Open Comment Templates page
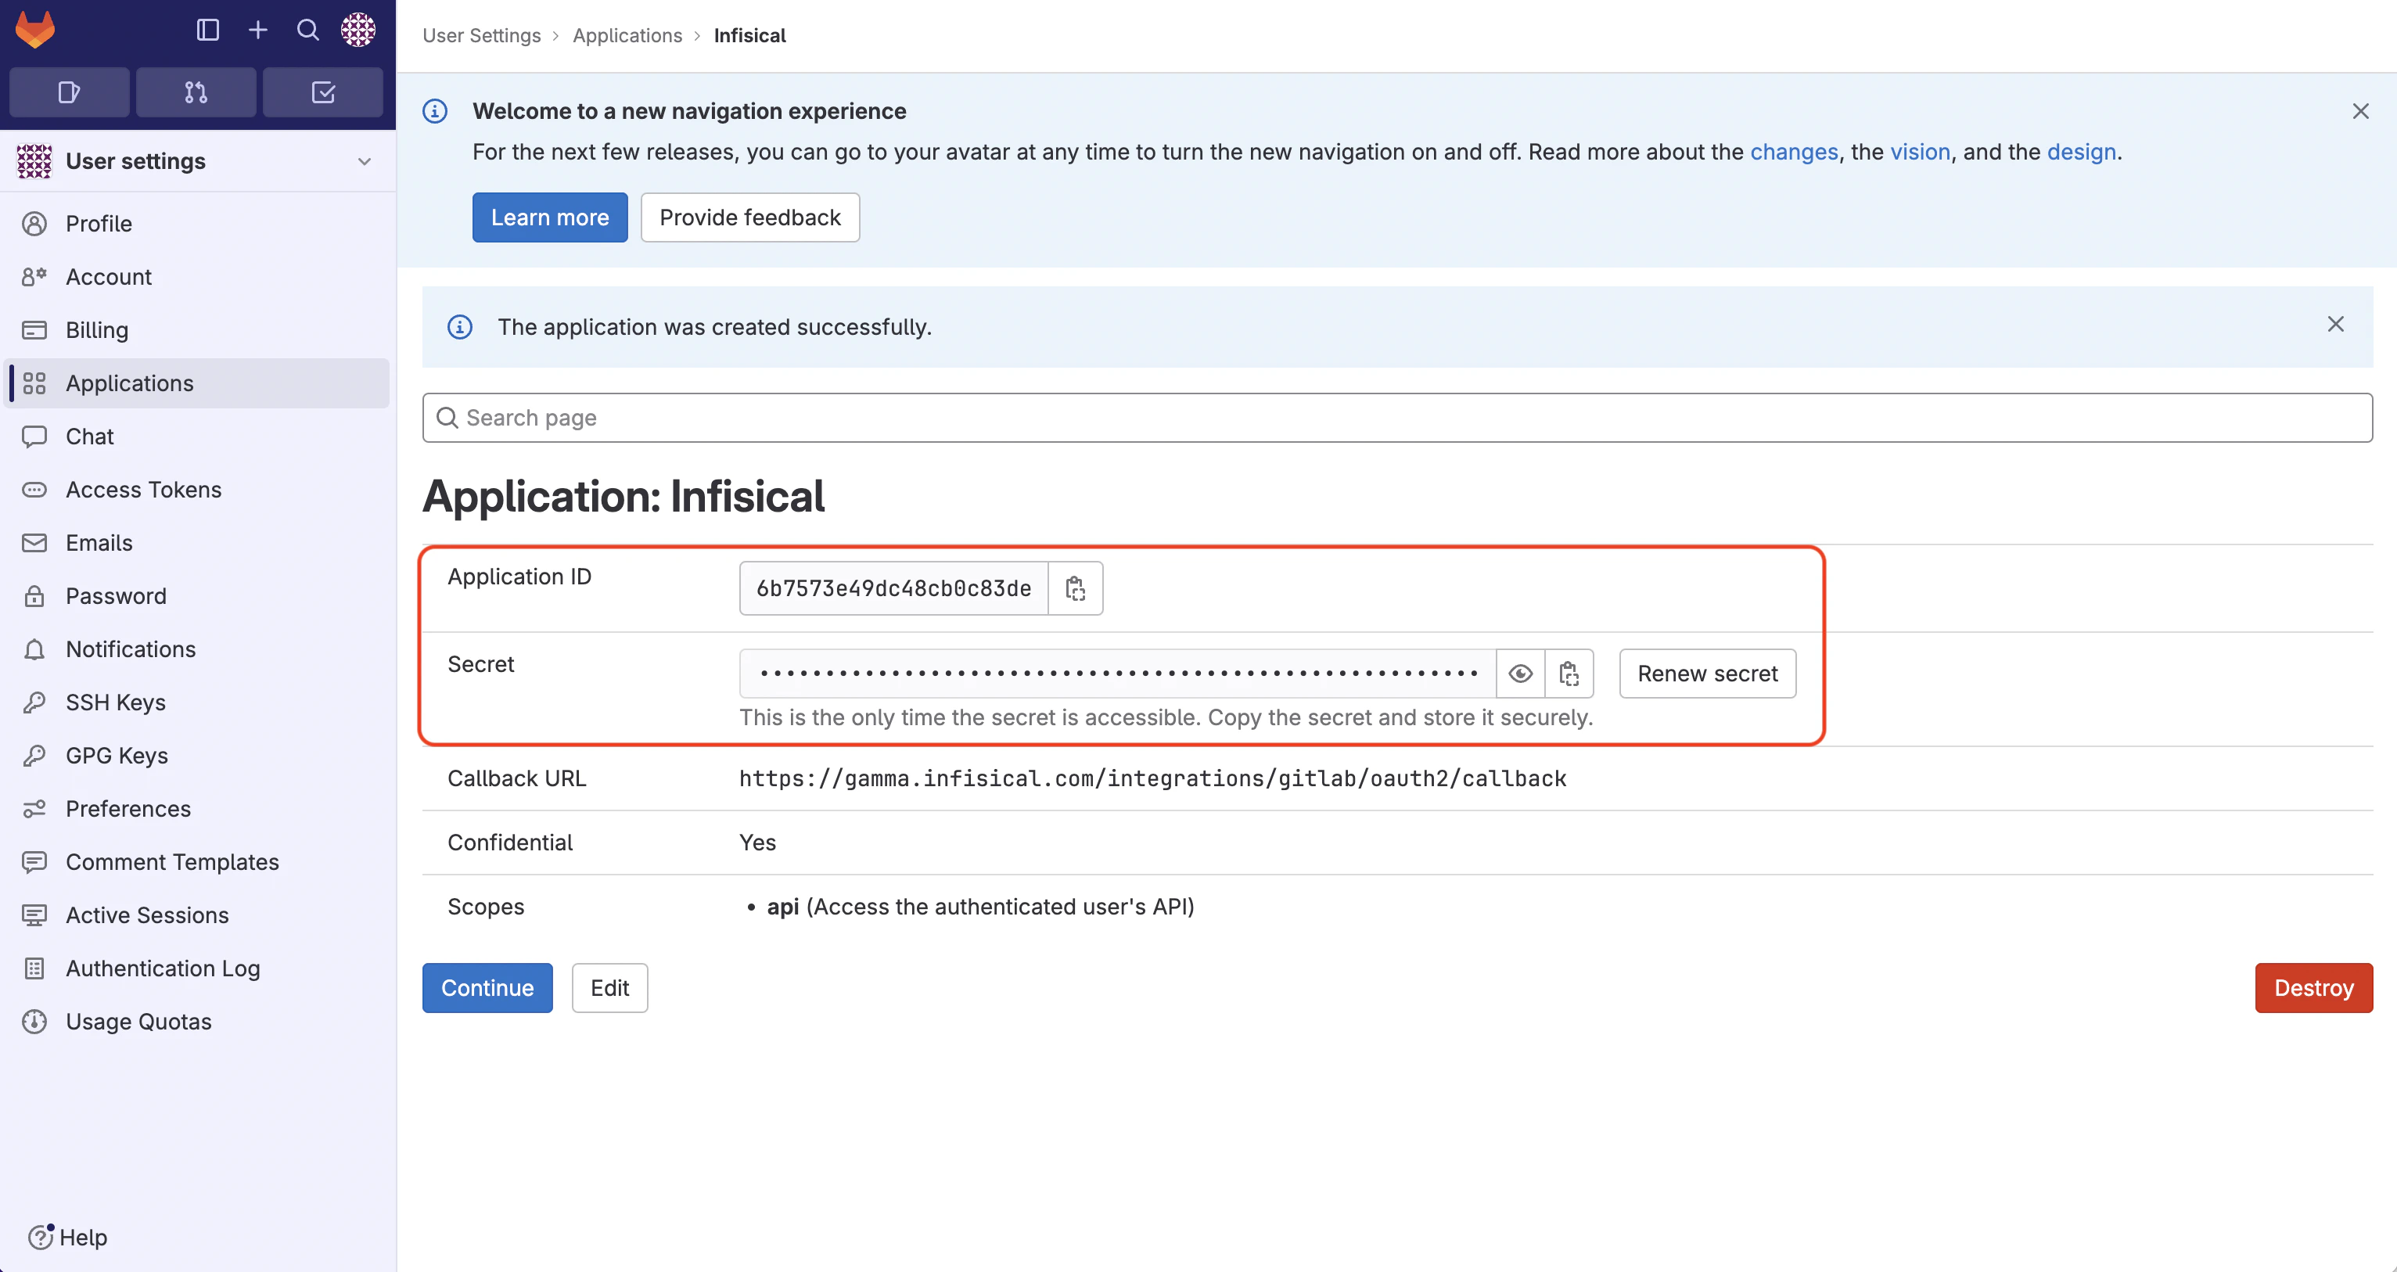 coord(197,861)
